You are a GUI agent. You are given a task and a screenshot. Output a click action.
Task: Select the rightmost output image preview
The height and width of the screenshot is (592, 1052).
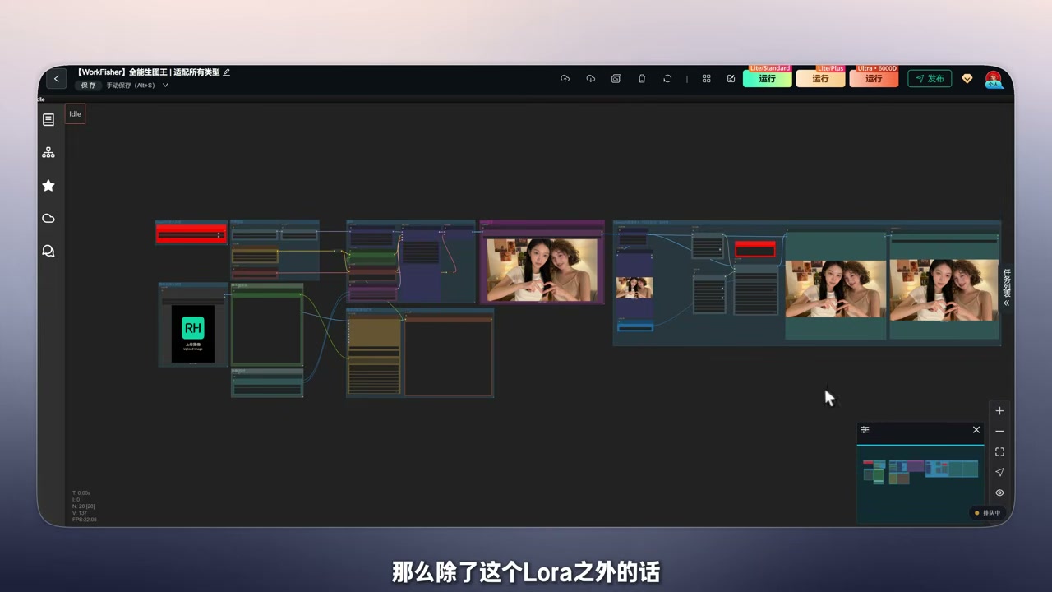coord(944,289)
